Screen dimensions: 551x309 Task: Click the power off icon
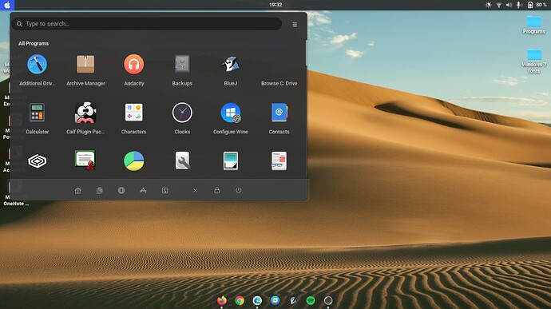pos(238,190)
